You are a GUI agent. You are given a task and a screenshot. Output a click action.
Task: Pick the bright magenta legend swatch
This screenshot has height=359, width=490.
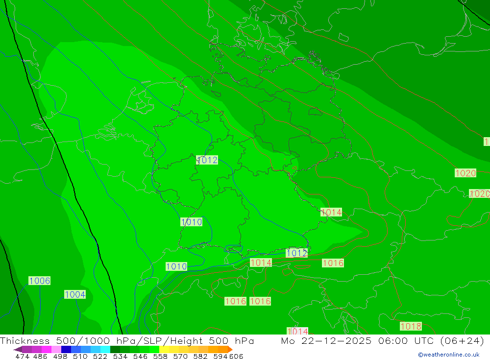pos(46,349)
